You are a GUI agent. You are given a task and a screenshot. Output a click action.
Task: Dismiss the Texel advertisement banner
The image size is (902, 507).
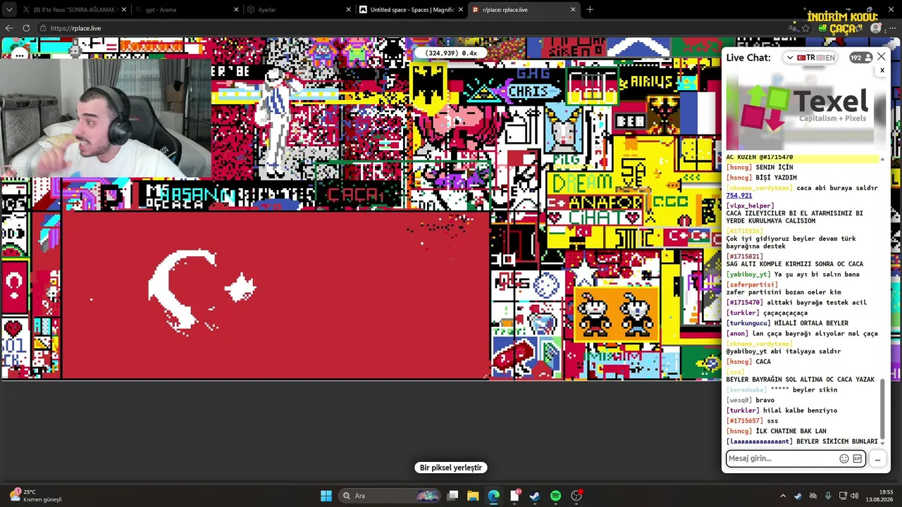coord(882,70)
